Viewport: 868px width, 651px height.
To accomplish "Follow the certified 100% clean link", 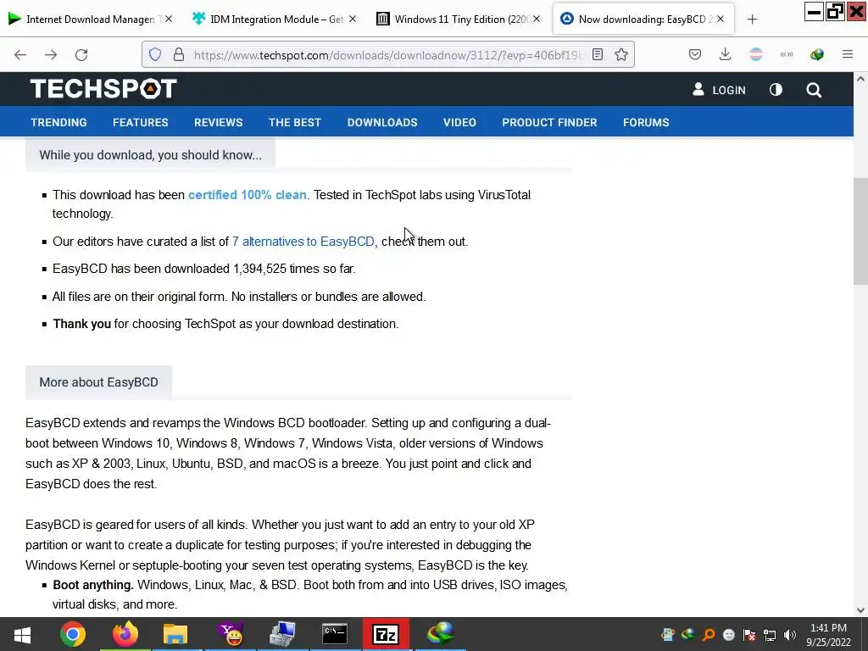I will click(247, 195).
